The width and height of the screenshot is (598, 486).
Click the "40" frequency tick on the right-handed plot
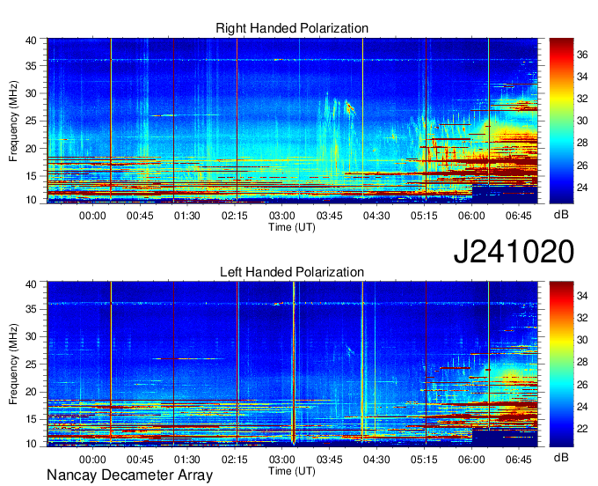click(x=31, y=40)
